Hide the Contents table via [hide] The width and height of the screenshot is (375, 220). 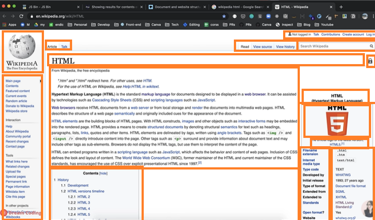(103, 173)
